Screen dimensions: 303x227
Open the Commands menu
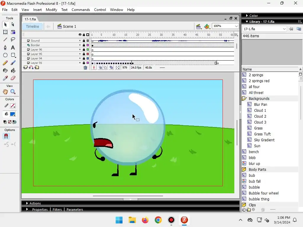tap(81, 10)
